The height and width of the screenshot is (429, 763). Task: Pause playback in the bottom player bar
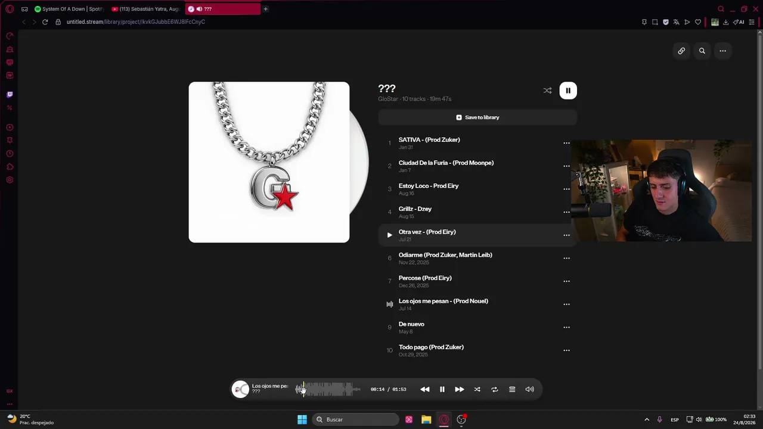[442, 389]
